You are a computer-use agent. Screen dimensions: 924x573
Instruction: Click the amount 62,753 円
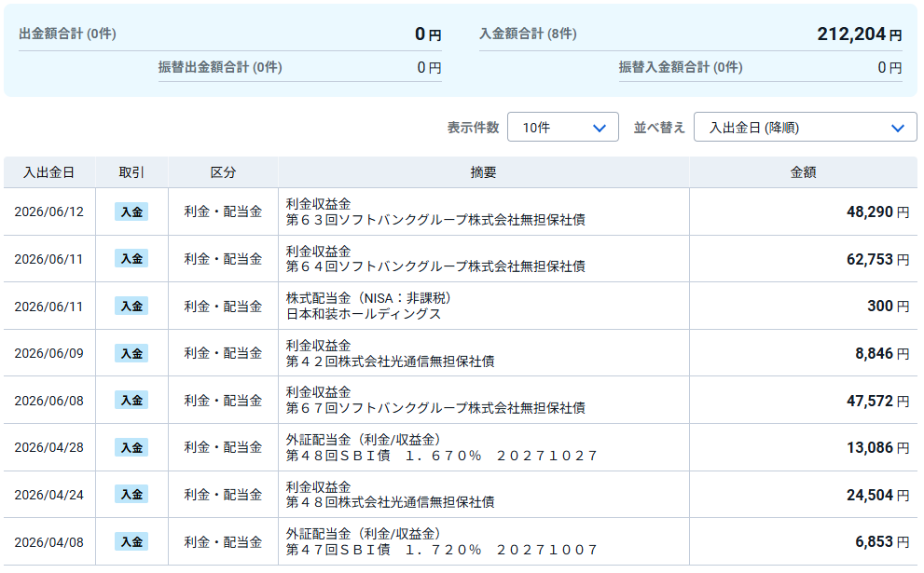pos(878,259)
